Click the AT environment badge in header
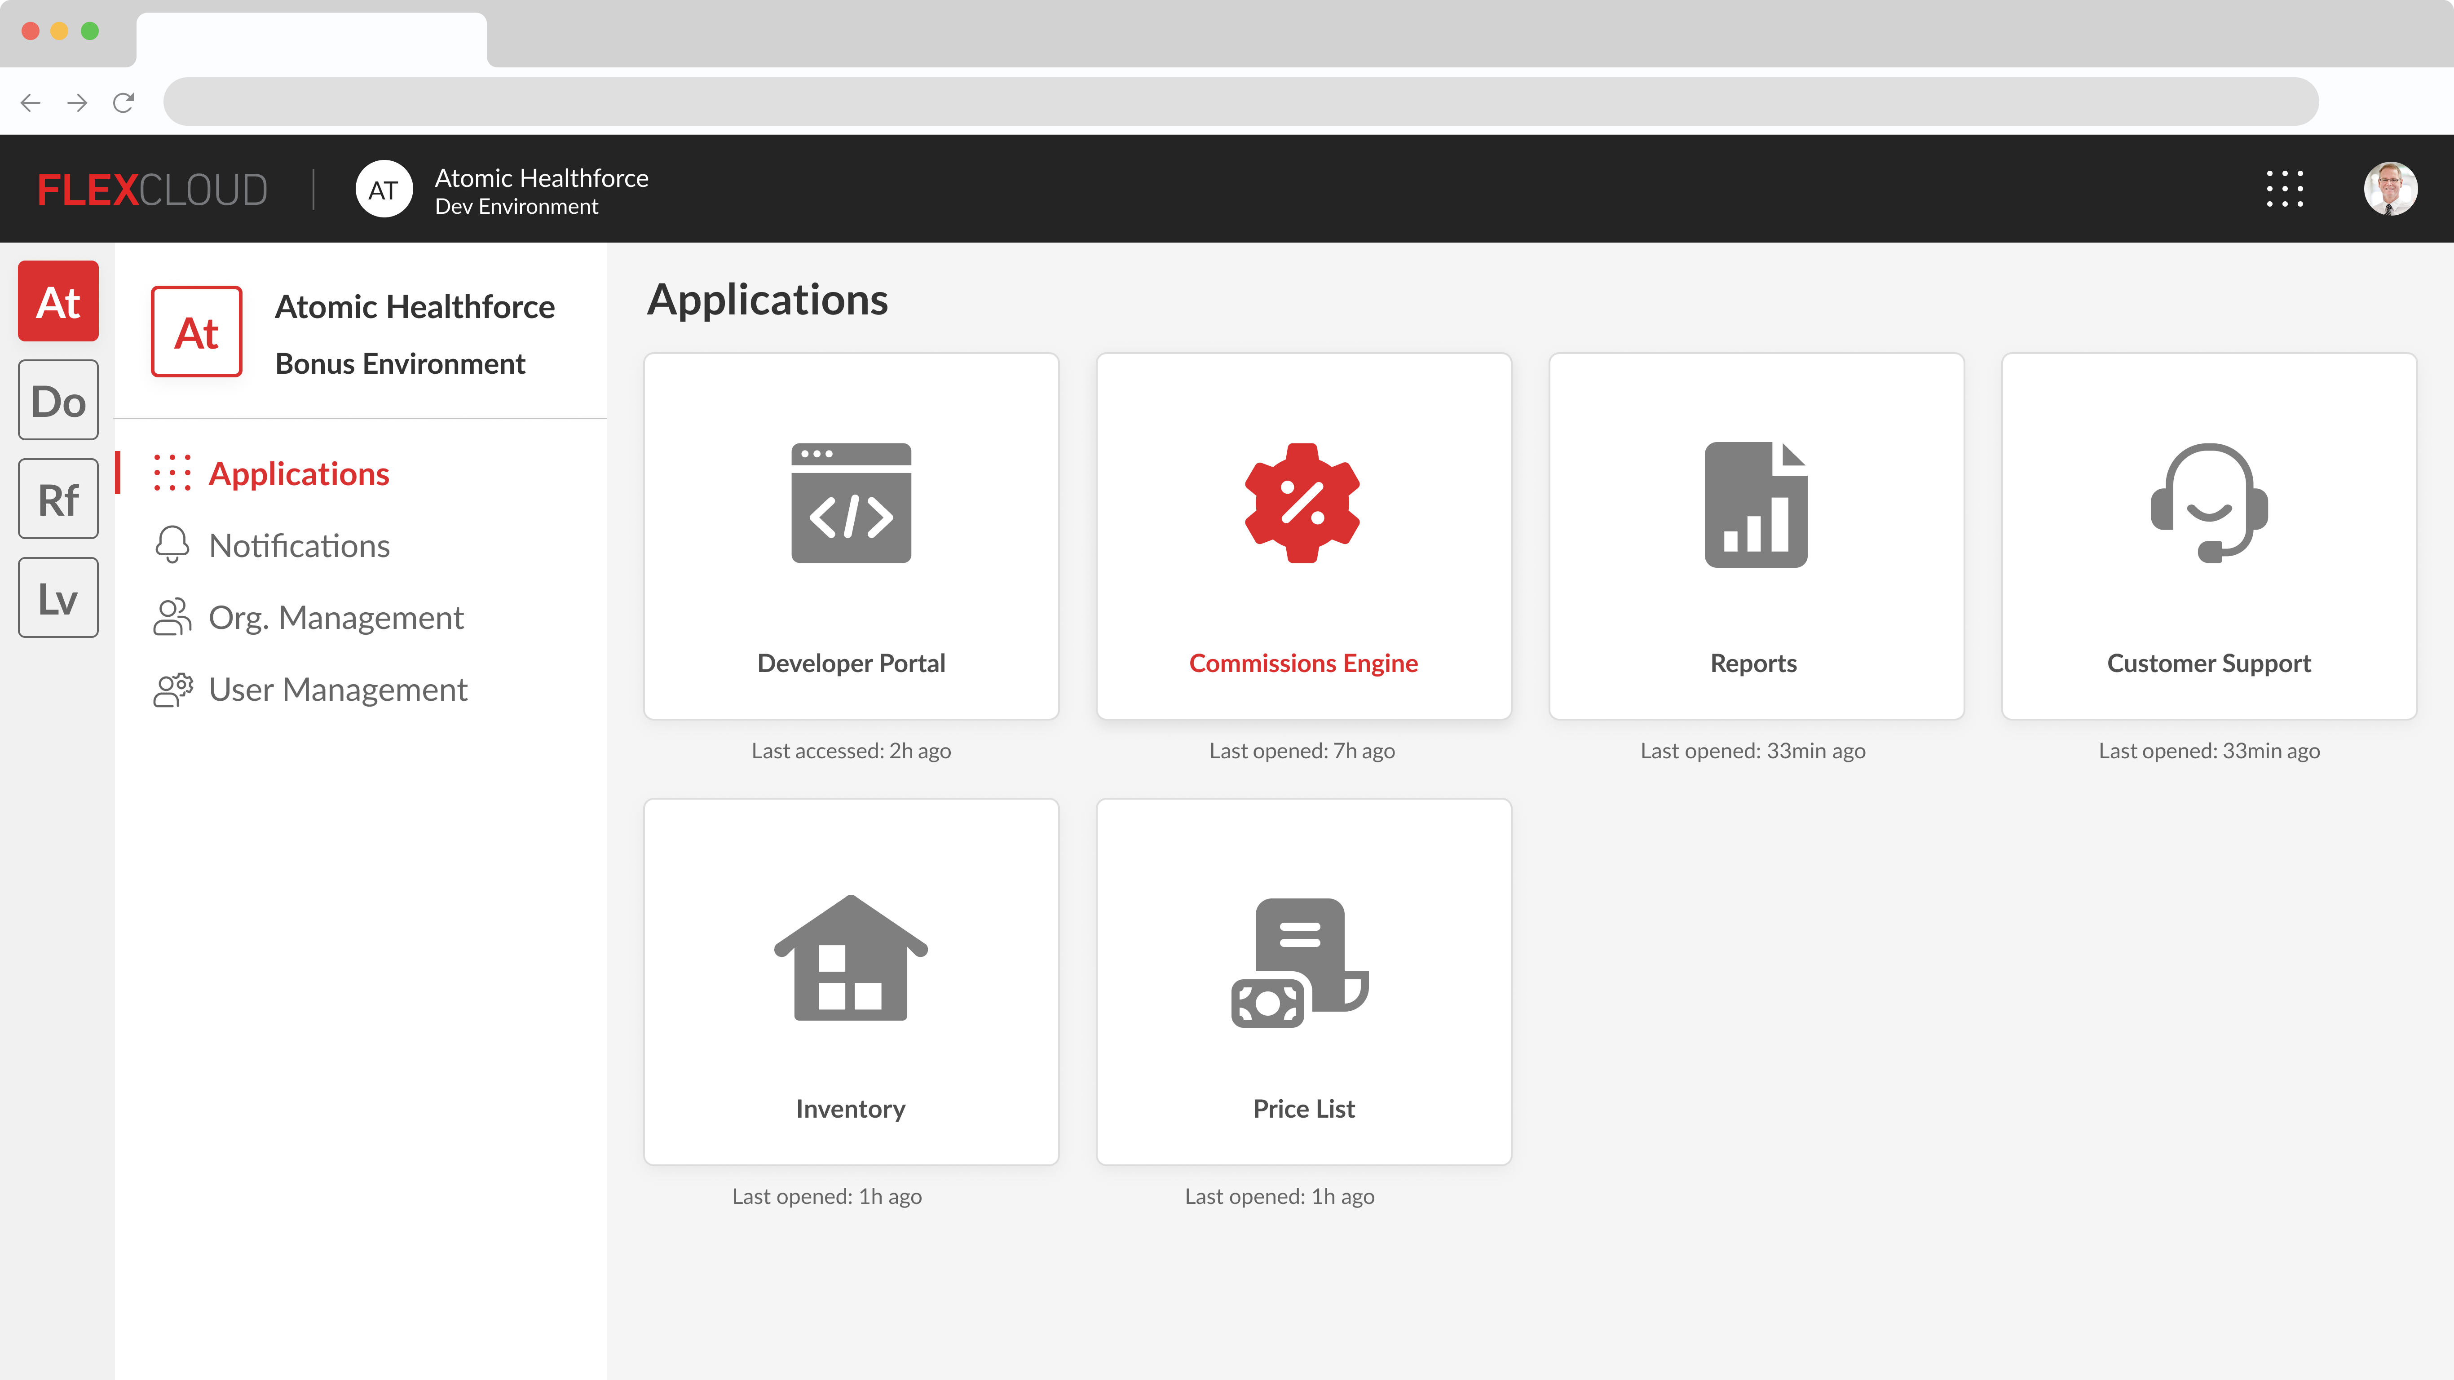The image size is (2454, 1380). point(384,190)
